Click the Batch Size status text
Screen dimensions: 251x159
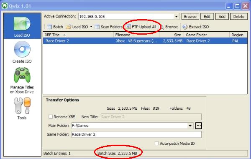click(x=117, y=154)
